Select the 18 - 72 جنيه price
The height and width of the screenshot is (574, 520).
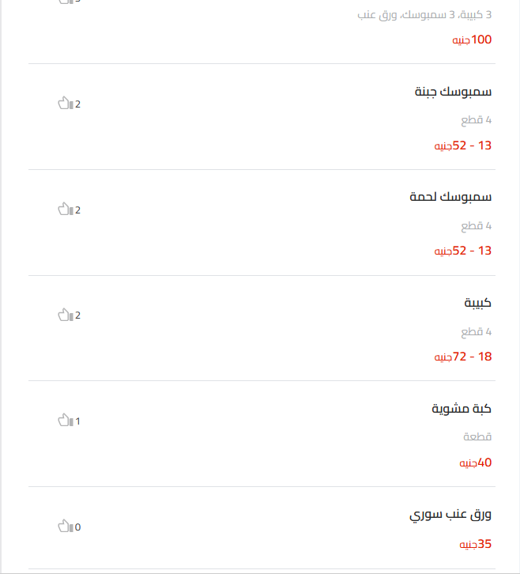tap(463, 357)
